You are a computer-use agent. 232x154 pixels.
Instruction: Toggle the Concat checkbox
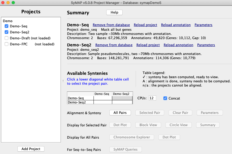point(165,98)
